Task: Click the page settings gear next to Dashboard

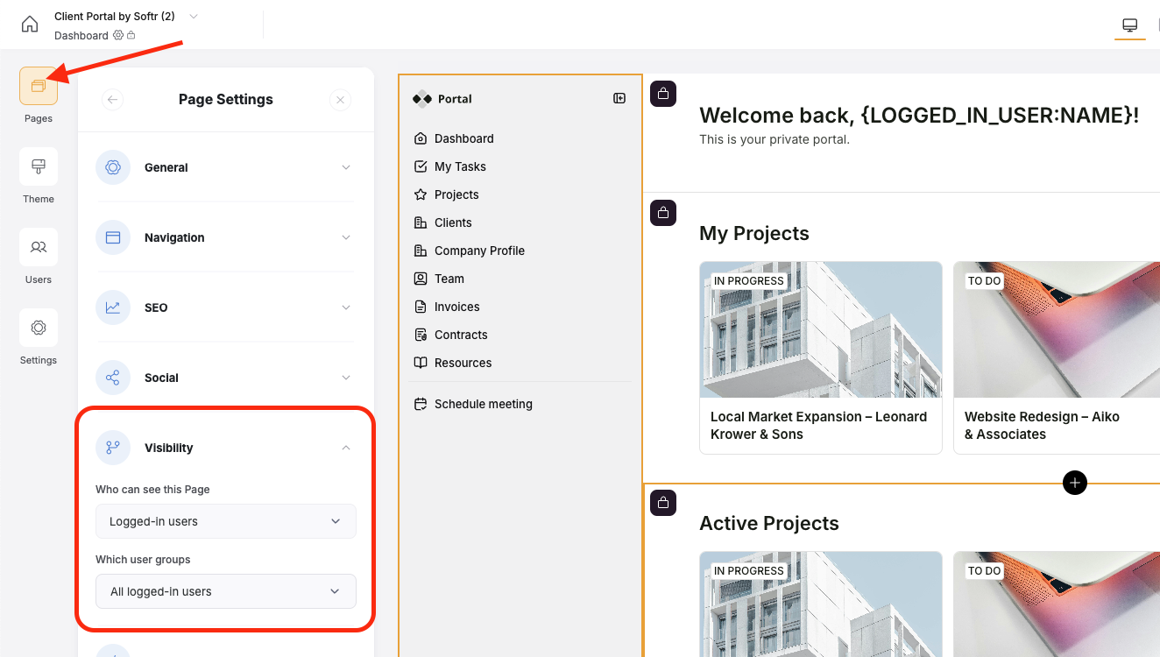Action: (x=117, y=36)
